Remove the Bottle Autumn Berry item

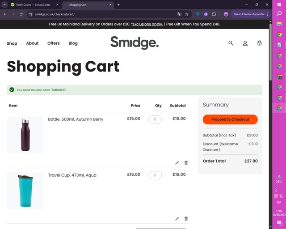coord(186,163)
